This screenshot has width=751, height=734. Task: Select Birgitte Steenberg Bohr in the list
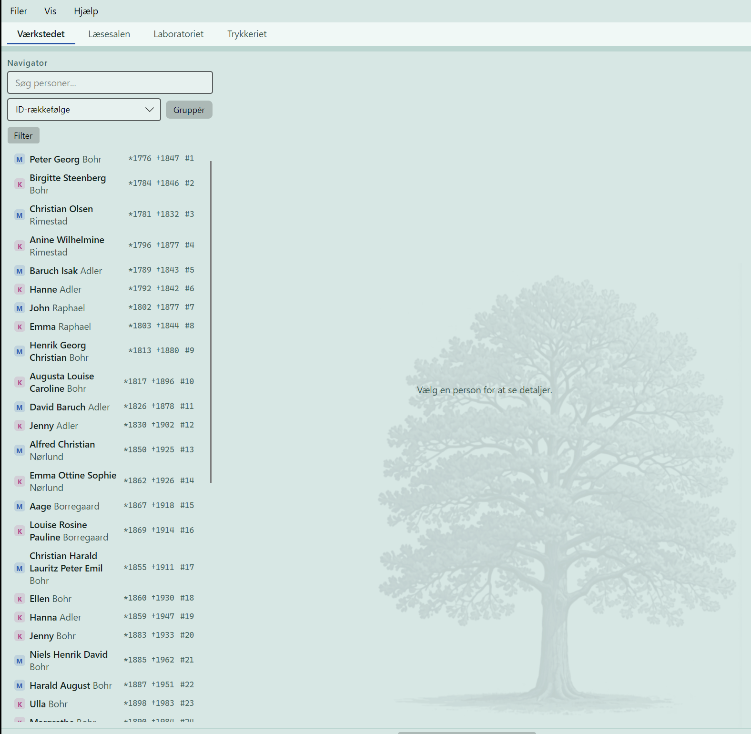(x=105, y=184)
